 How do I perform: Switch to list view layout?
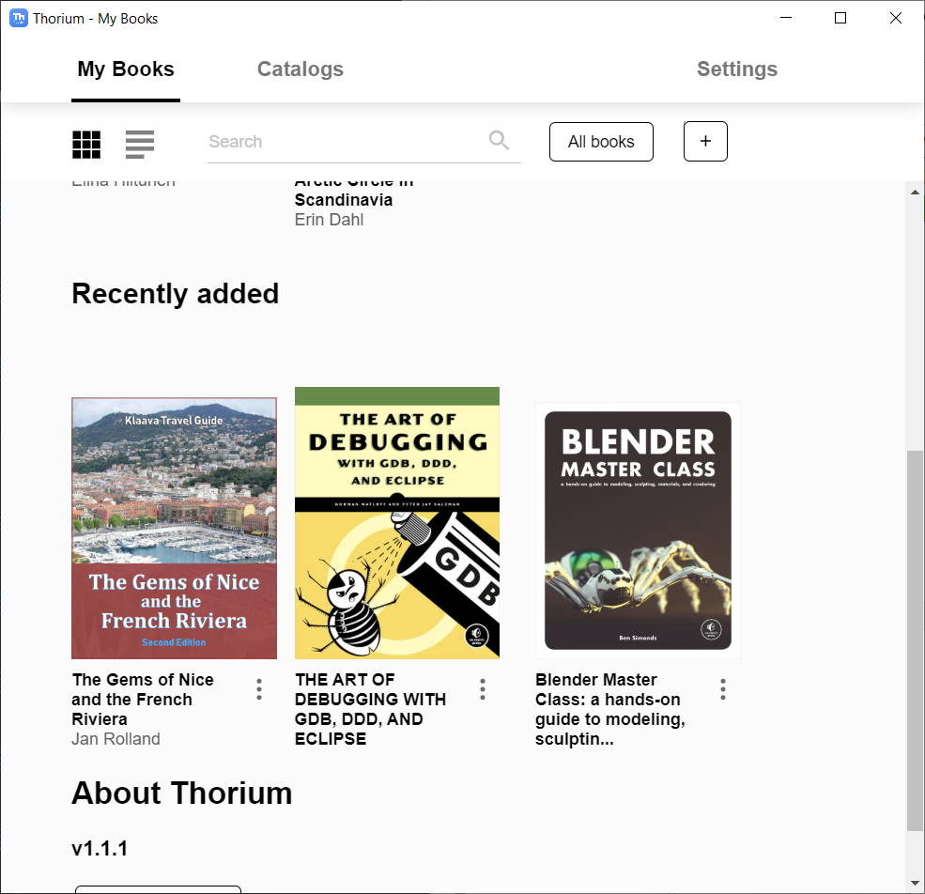(140, 144)
